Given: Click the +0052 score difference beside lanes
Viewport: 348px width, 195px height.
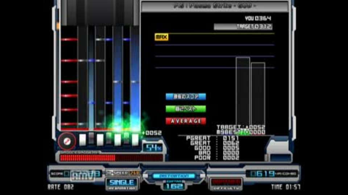Looking at the screenshot, I should [152, 133].
